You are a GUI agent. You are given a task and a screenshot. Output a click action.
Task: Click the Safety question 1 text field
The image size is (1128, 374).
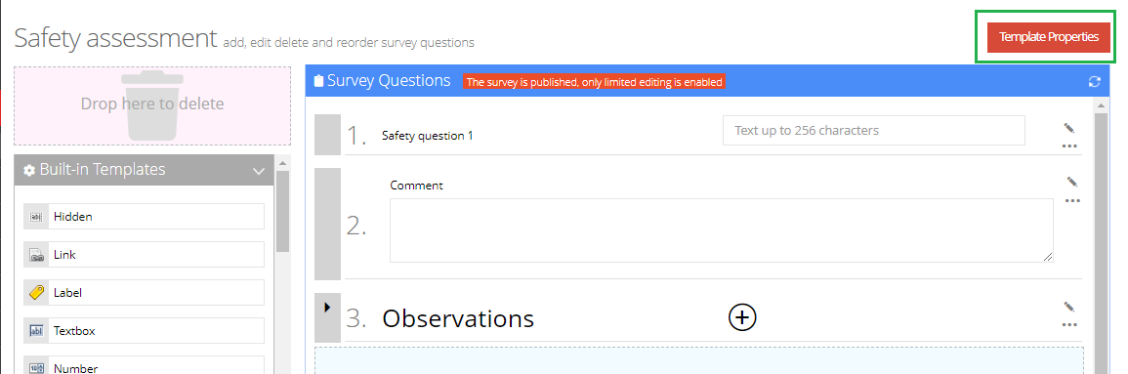(873, 131)
